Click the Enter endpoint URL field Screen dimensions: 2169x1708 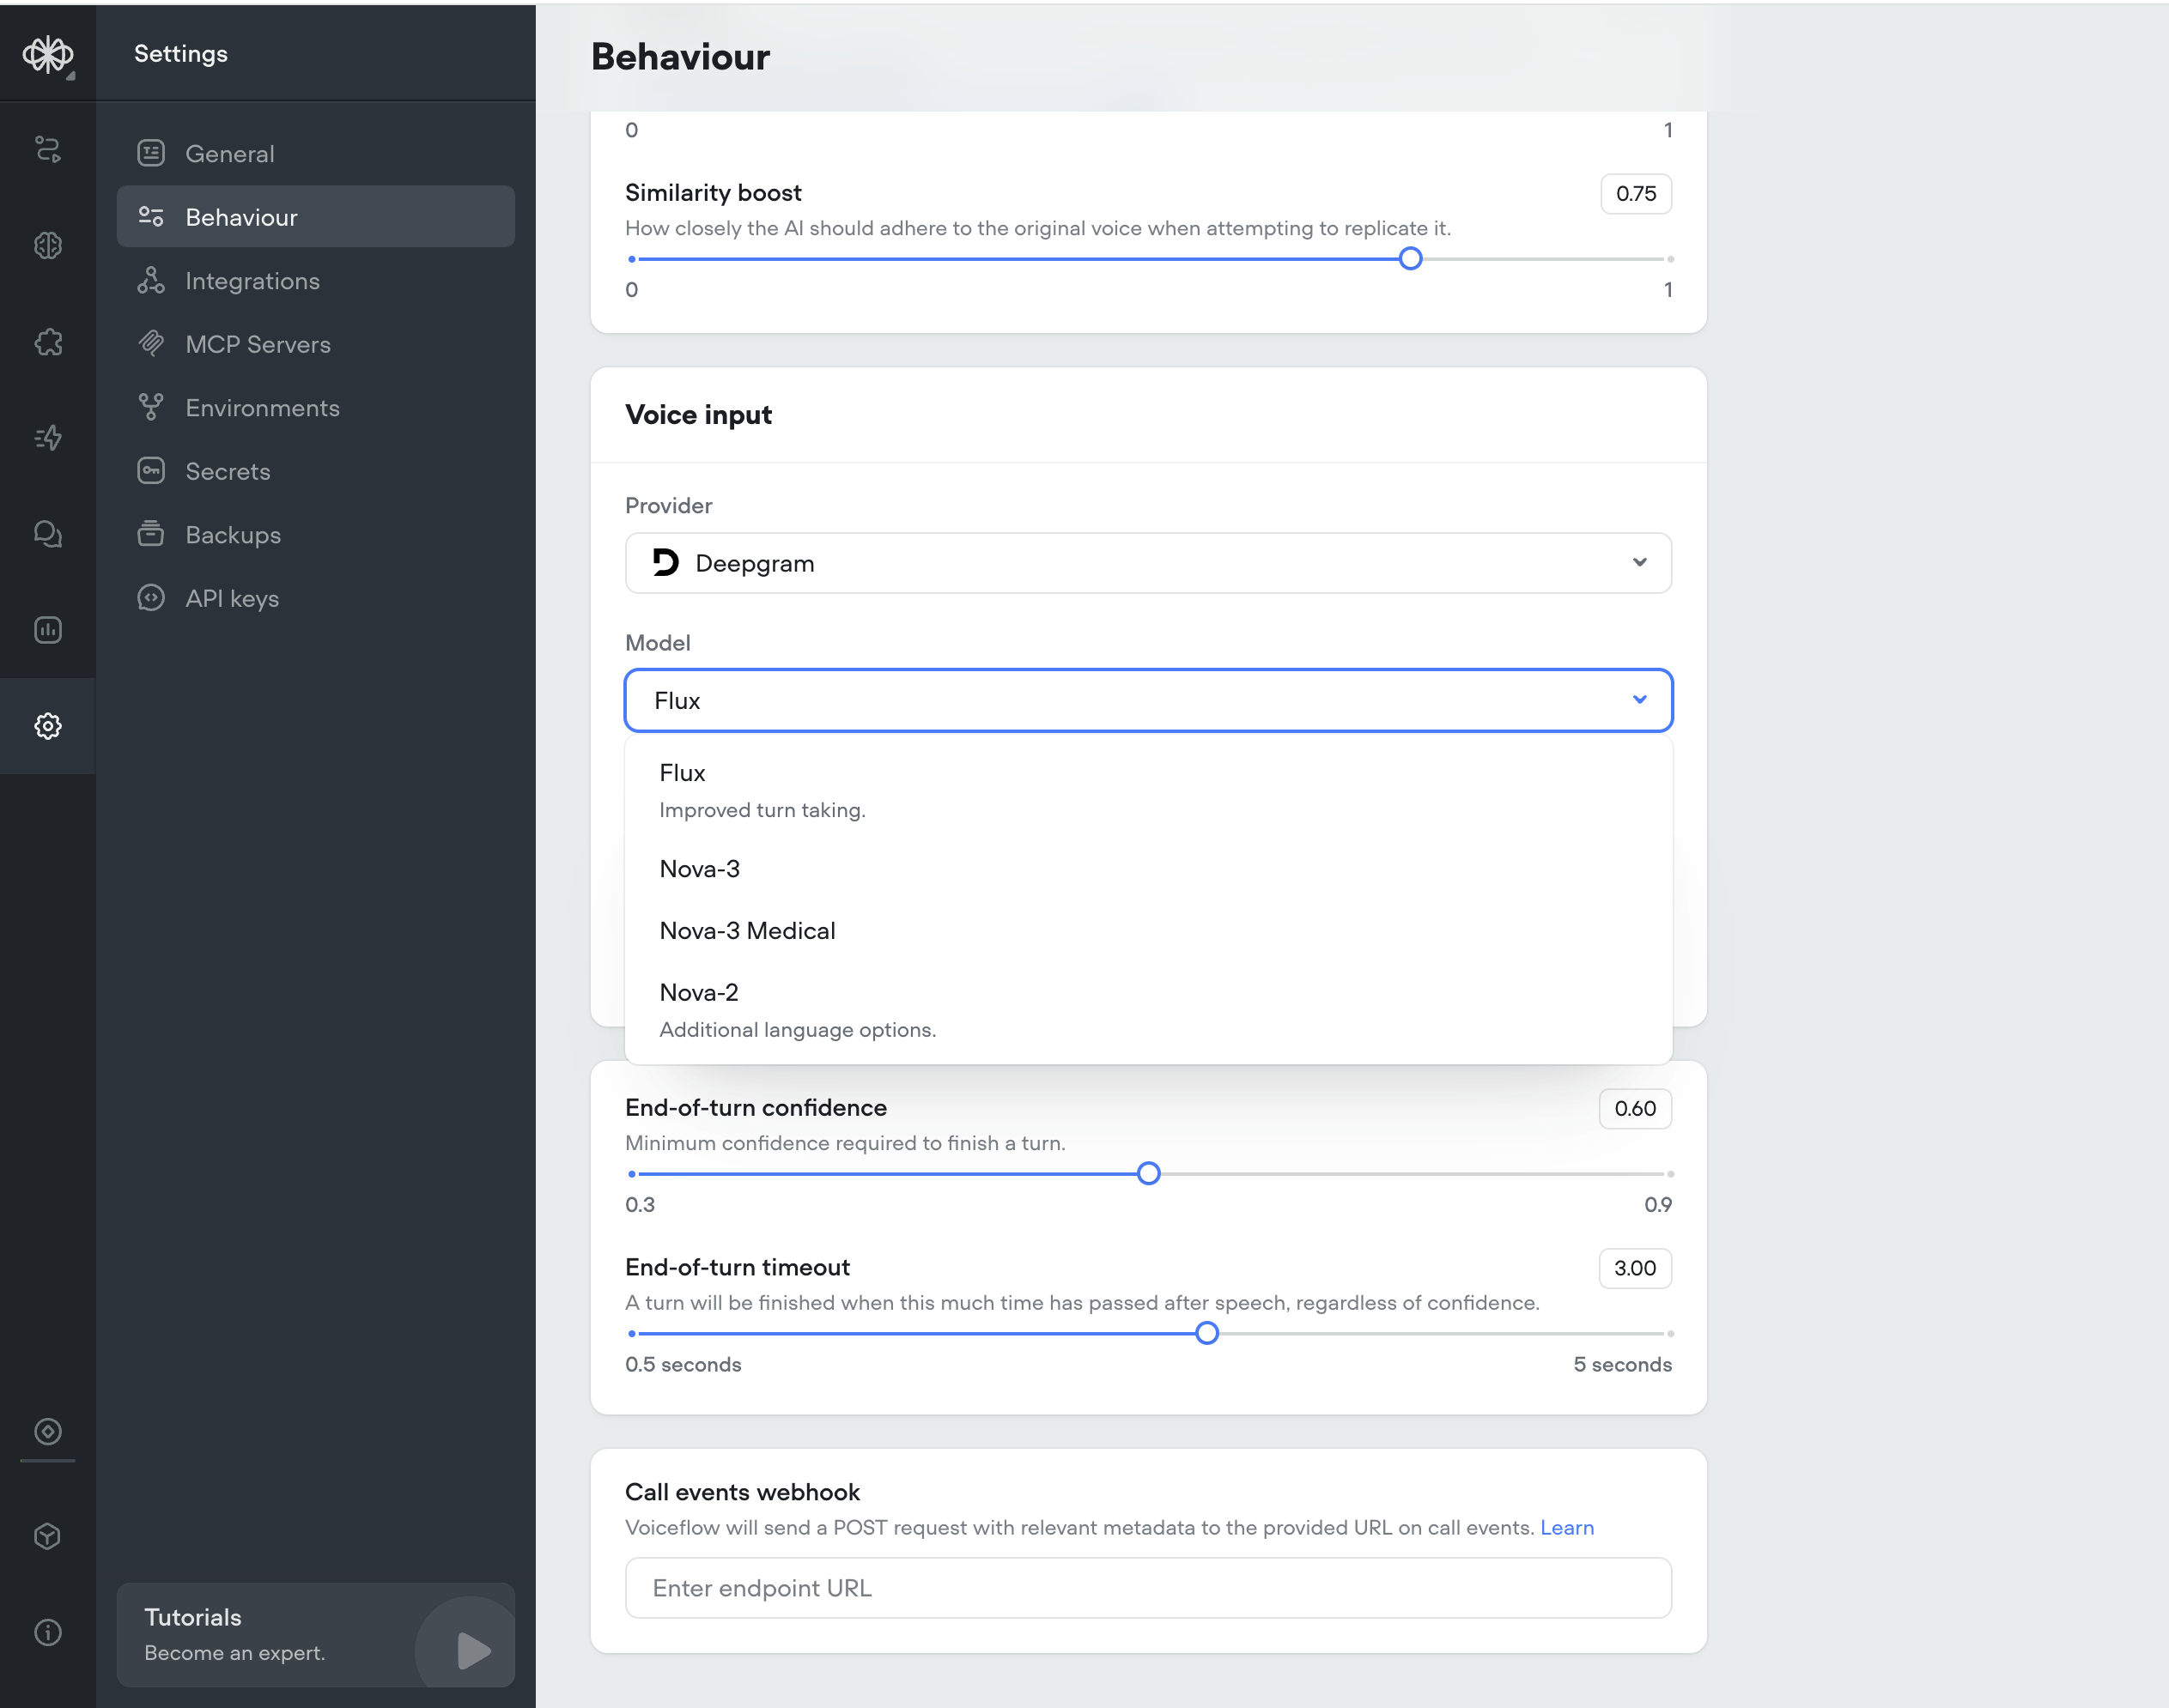point(1147,1588)
